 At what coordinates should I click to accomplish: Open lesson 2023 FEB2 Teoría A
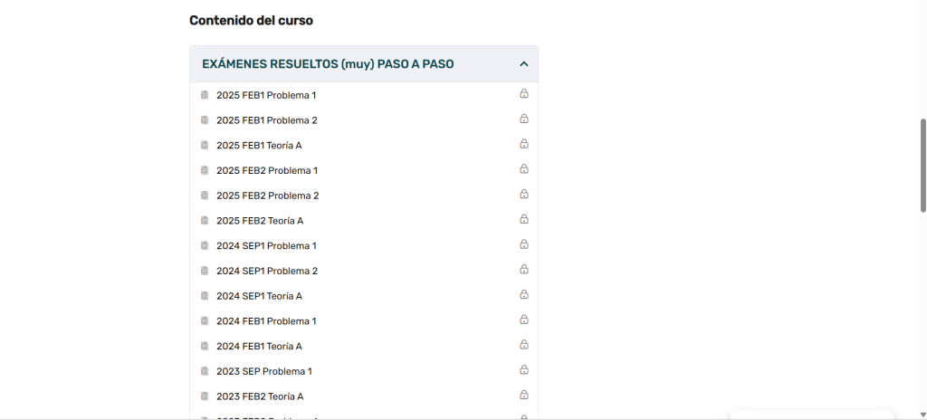pos(260,396)
